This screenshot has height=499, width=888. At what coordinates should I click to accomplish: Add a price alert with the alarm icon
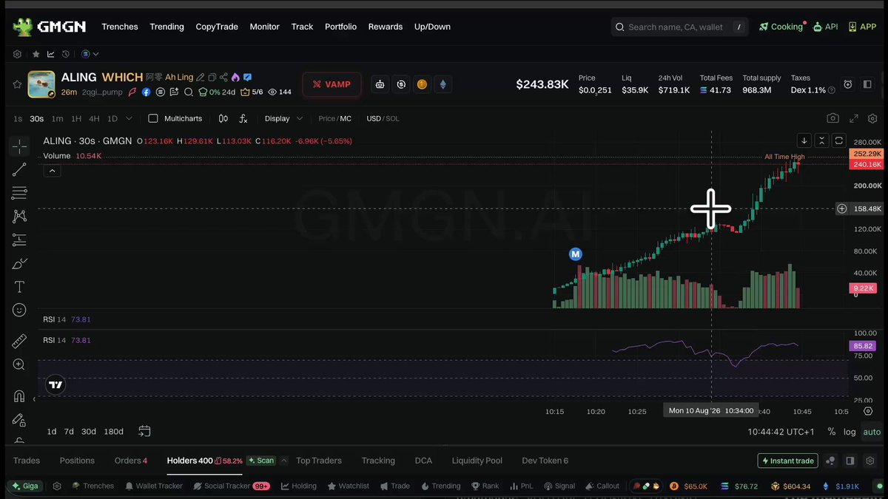coord(848,84)
